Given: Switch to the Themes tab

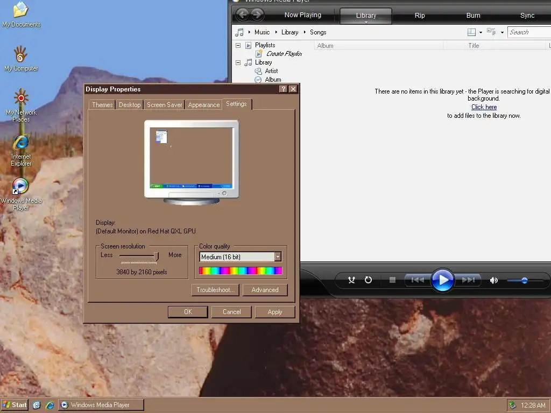Looking at the screenshot, I should [102, 105].
